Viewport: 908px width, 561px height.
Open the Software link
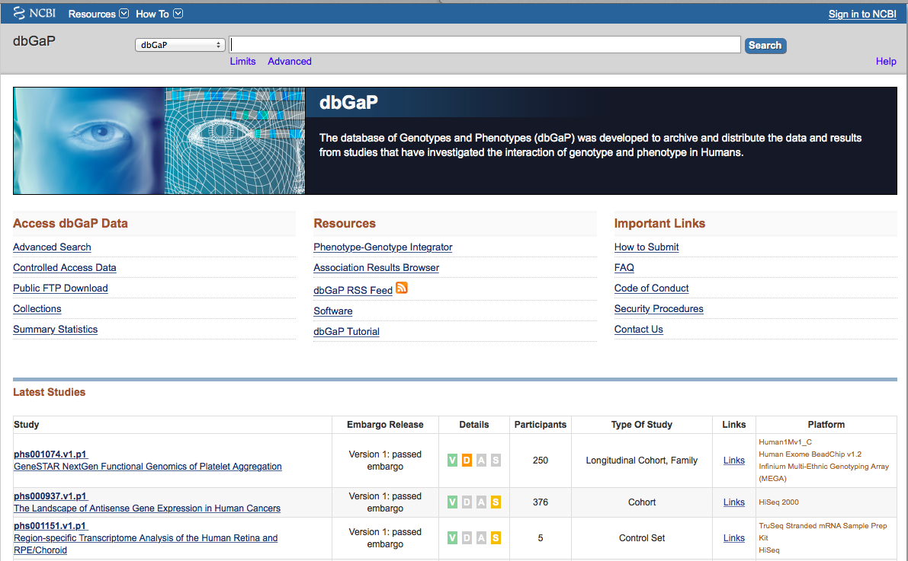(333, 311)
